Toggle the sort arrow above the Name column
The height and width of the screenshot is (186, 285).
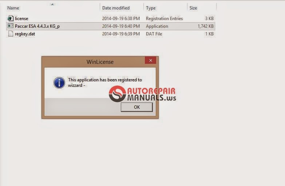click(52, 4)
